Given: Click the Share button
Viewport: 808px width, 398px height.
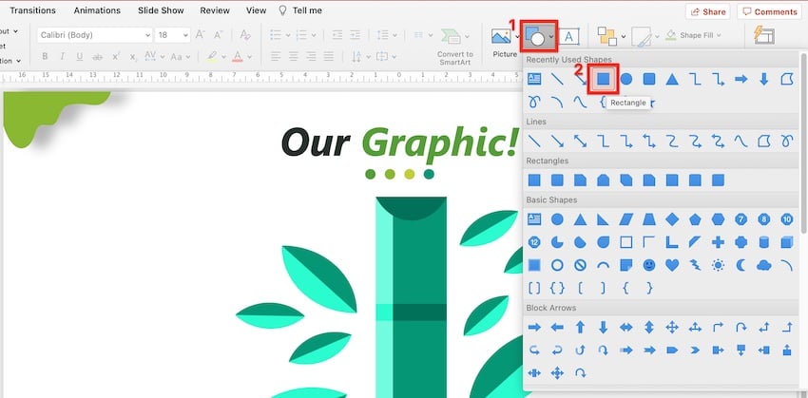Looking at the screenshot, I should point(707,11).
